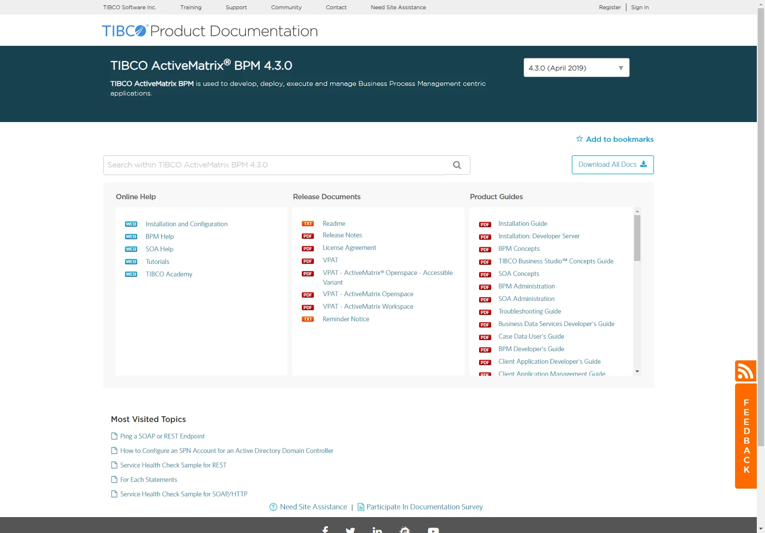Click the PDF badge beside Release Notes

click(x=308, y=236)
